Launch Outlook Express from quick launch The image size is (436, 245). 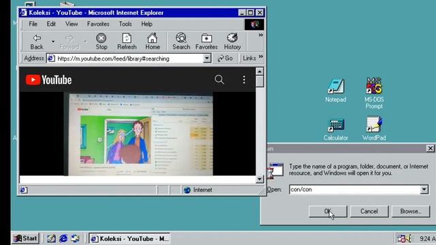pyautogui.click(x=75, y=238)
